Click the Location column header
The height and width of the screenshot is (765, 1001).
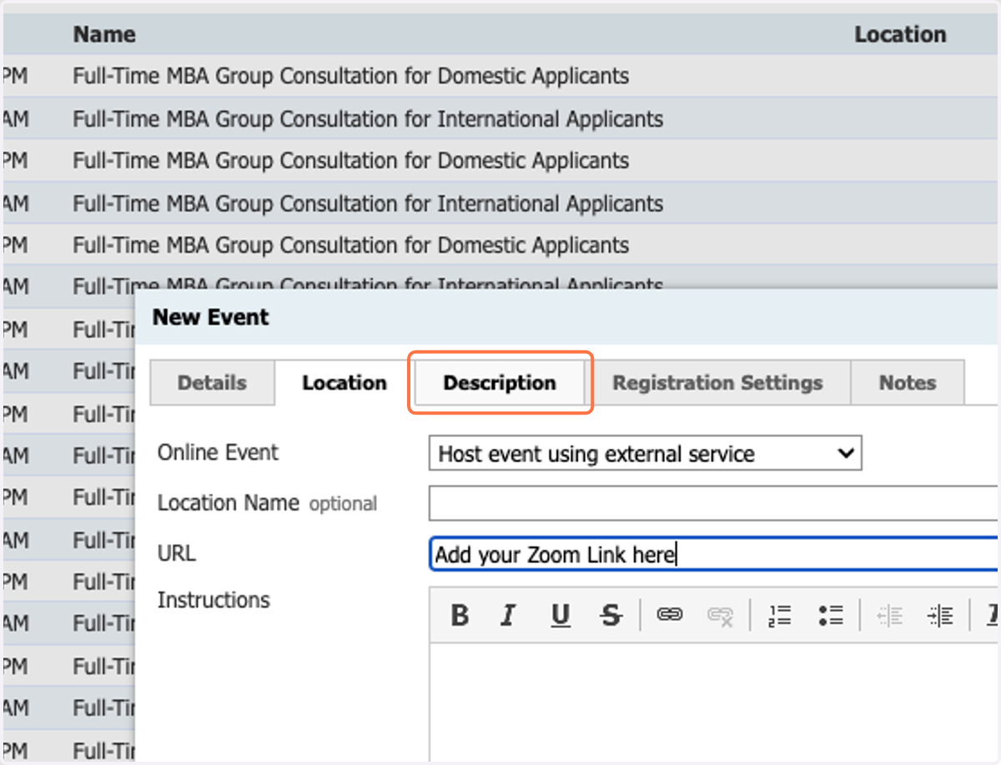pyautogui.click(x=900, y=34)
